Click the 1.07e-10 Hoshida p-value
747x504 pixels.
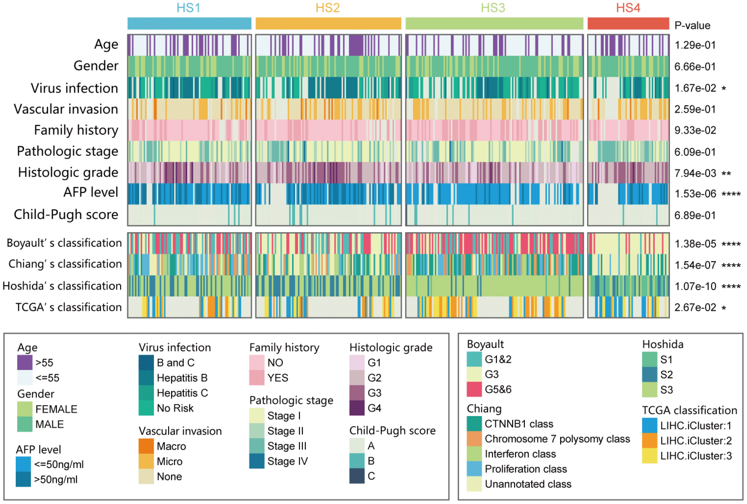tap(696, 286)
